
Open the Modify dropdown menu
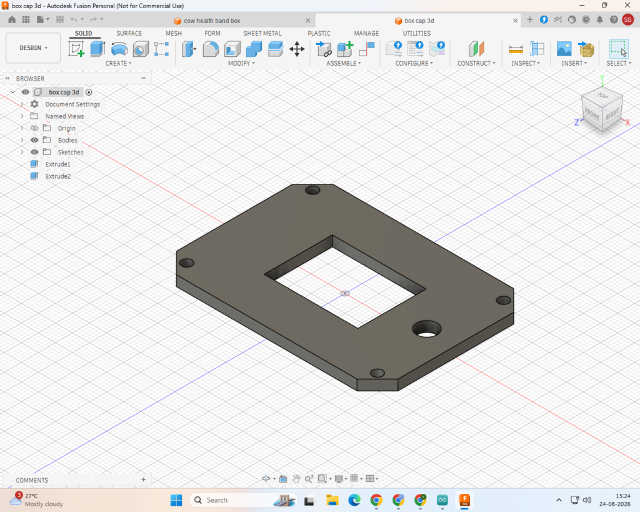(241, 63)
